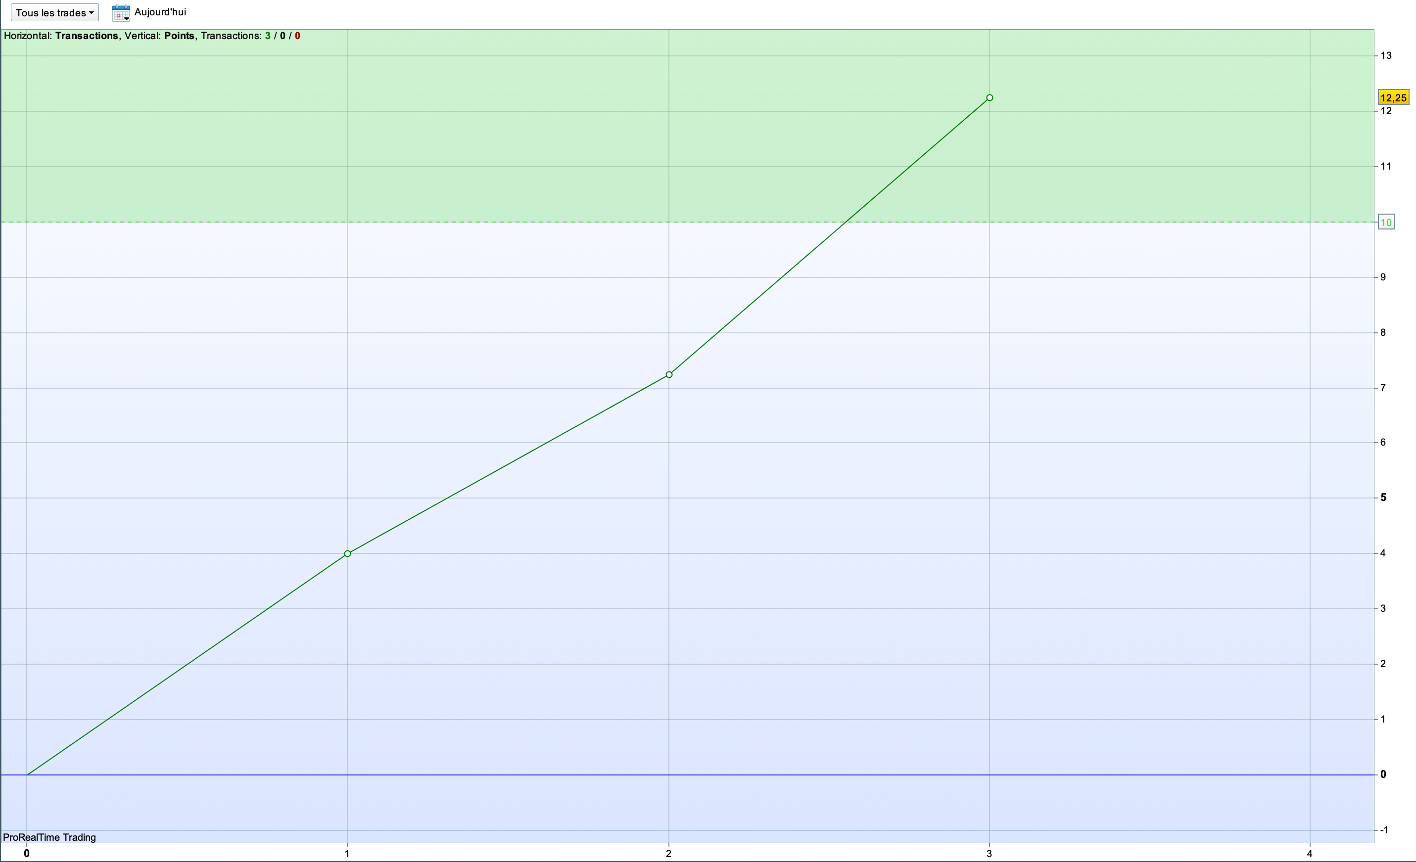
Task: Open the 'Tous les trades' dropdown
Action: point(54,13)
